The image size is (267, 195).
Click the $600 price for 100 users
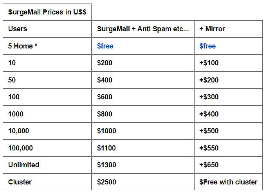(x=105, y=97)
